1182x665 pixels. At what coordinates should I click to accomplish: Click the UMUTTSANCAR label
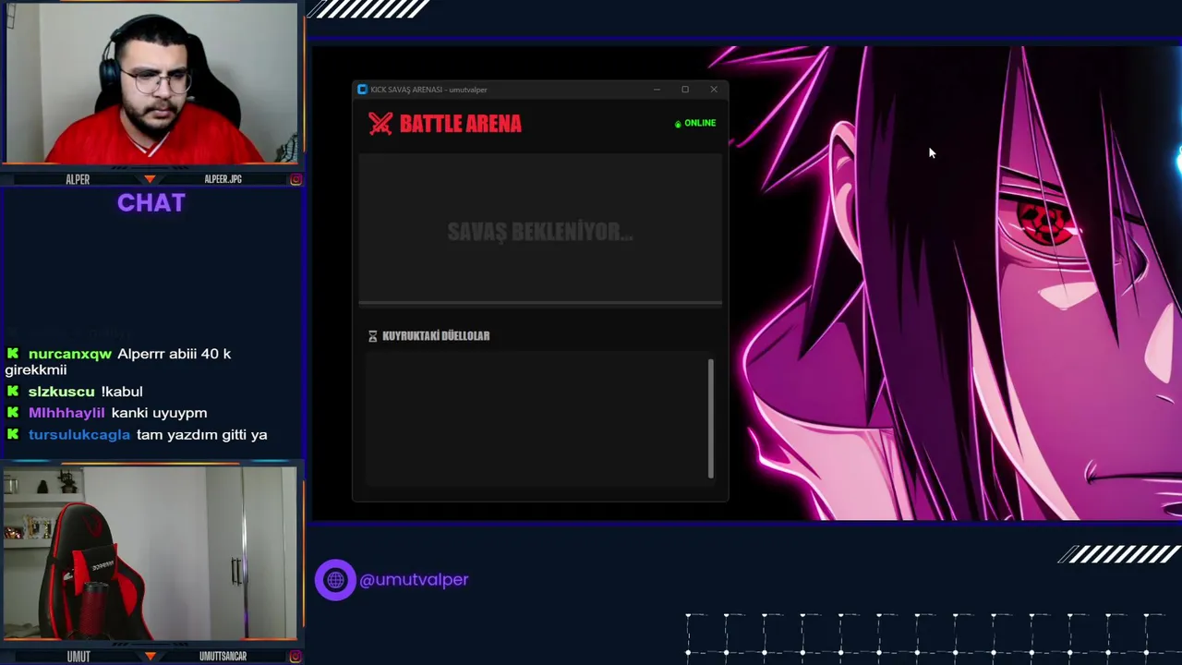[223, 657]
